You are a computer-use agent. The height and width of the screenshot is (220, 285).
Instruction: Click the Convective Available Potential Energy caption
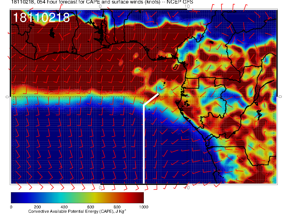tap(77, 212)
